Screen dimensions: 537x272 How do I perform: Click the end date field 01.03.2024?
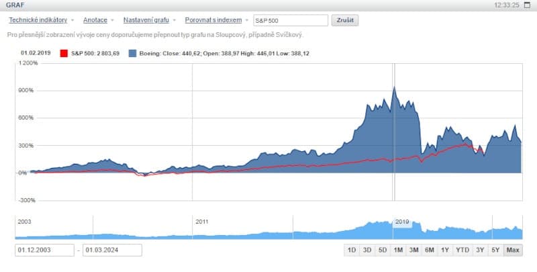point(112,250)
